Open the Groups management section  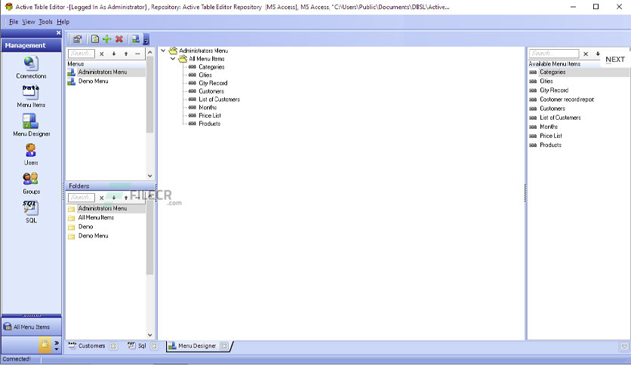[x=31, y=183]
